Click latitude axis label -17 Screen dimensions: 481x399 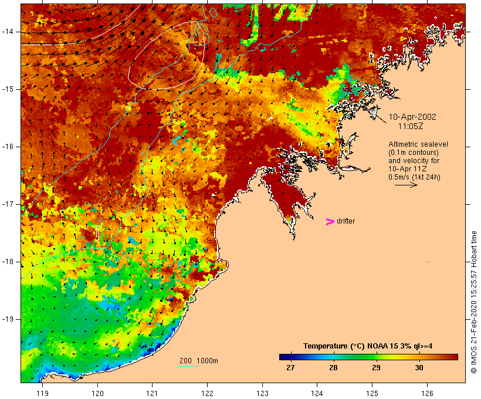tap(8, 204)
